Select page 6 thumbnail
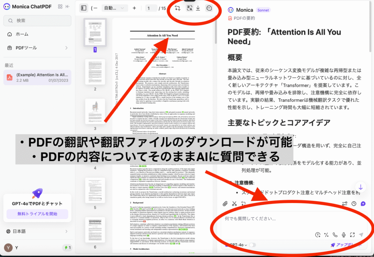Viewport: 374px width, 257px height. (95, 230)
